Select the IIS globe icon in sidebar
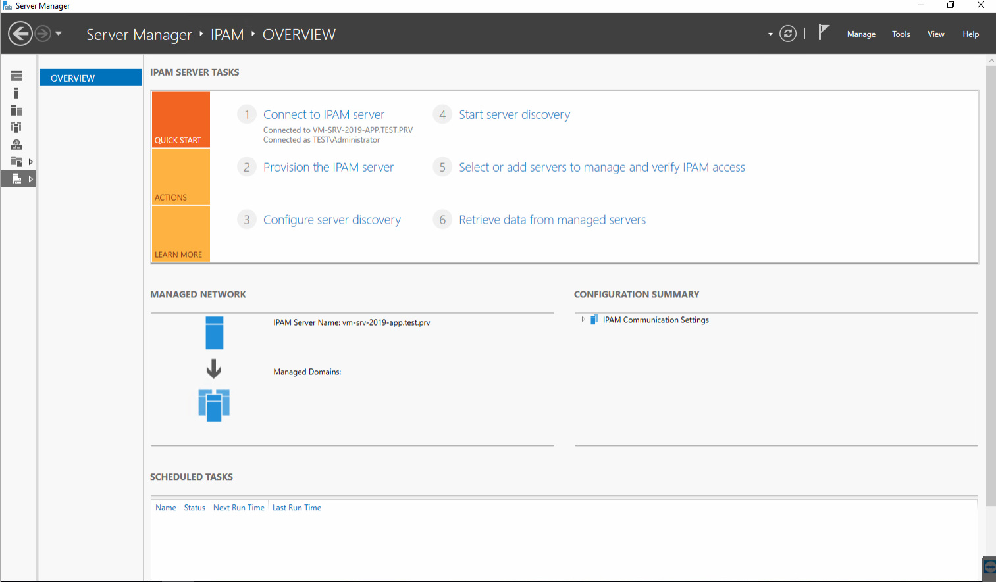This screenshot has width=996, height=582. click(16, 145)
